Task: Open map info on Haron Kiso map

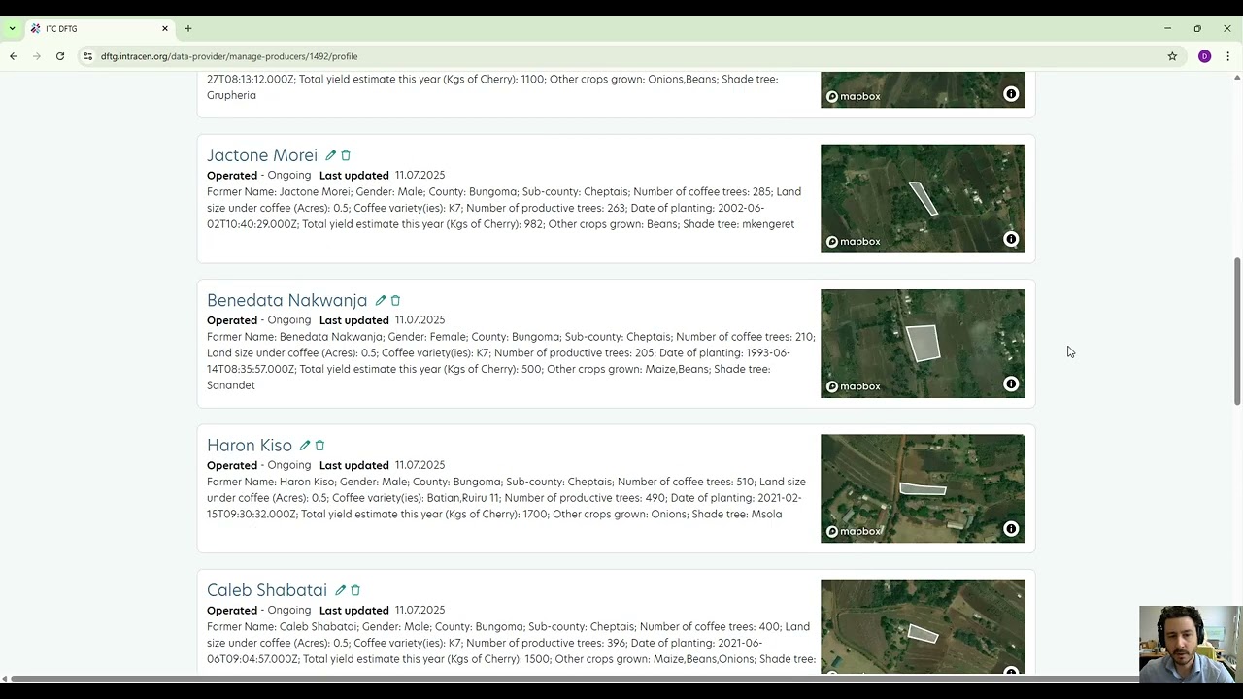Action: click(1011, 529)
